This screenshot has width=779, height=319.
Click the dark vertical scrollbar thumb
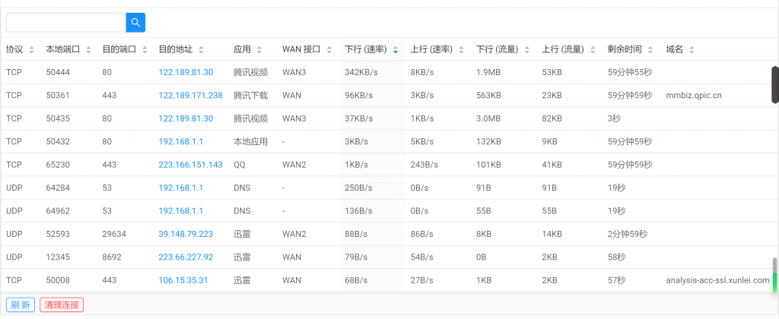774,84
